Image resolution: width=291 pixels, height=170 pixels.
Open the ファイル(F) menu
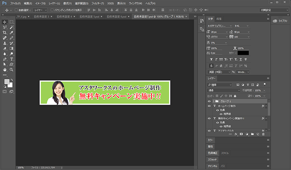click(x=15, y=4)
